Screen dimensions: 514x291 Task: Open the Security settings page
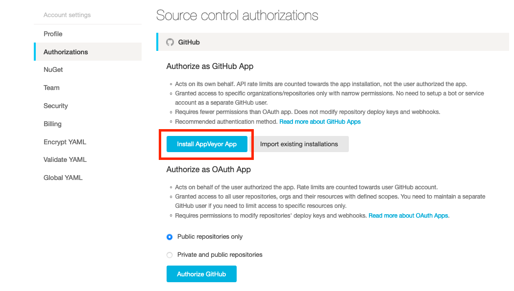pos(56,106)
